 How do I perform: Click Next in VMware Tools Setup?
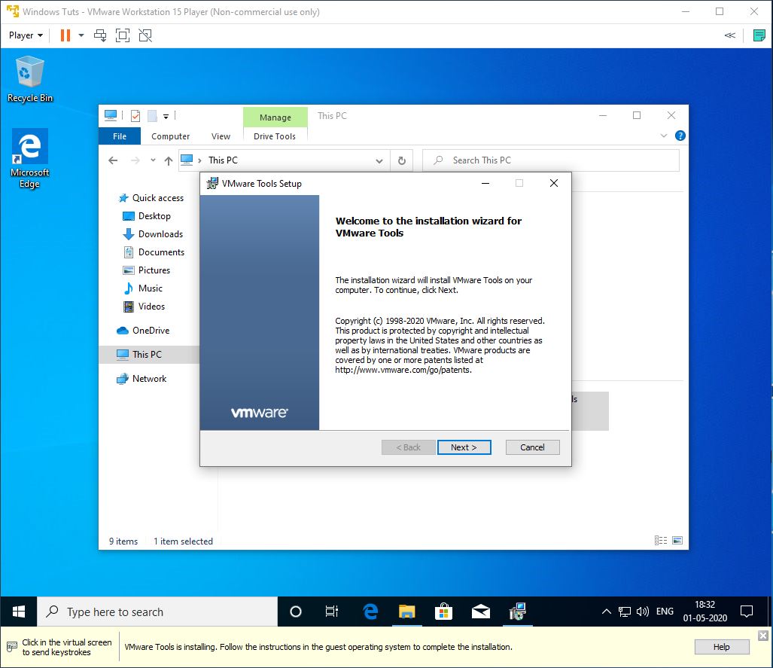[464, 447]
